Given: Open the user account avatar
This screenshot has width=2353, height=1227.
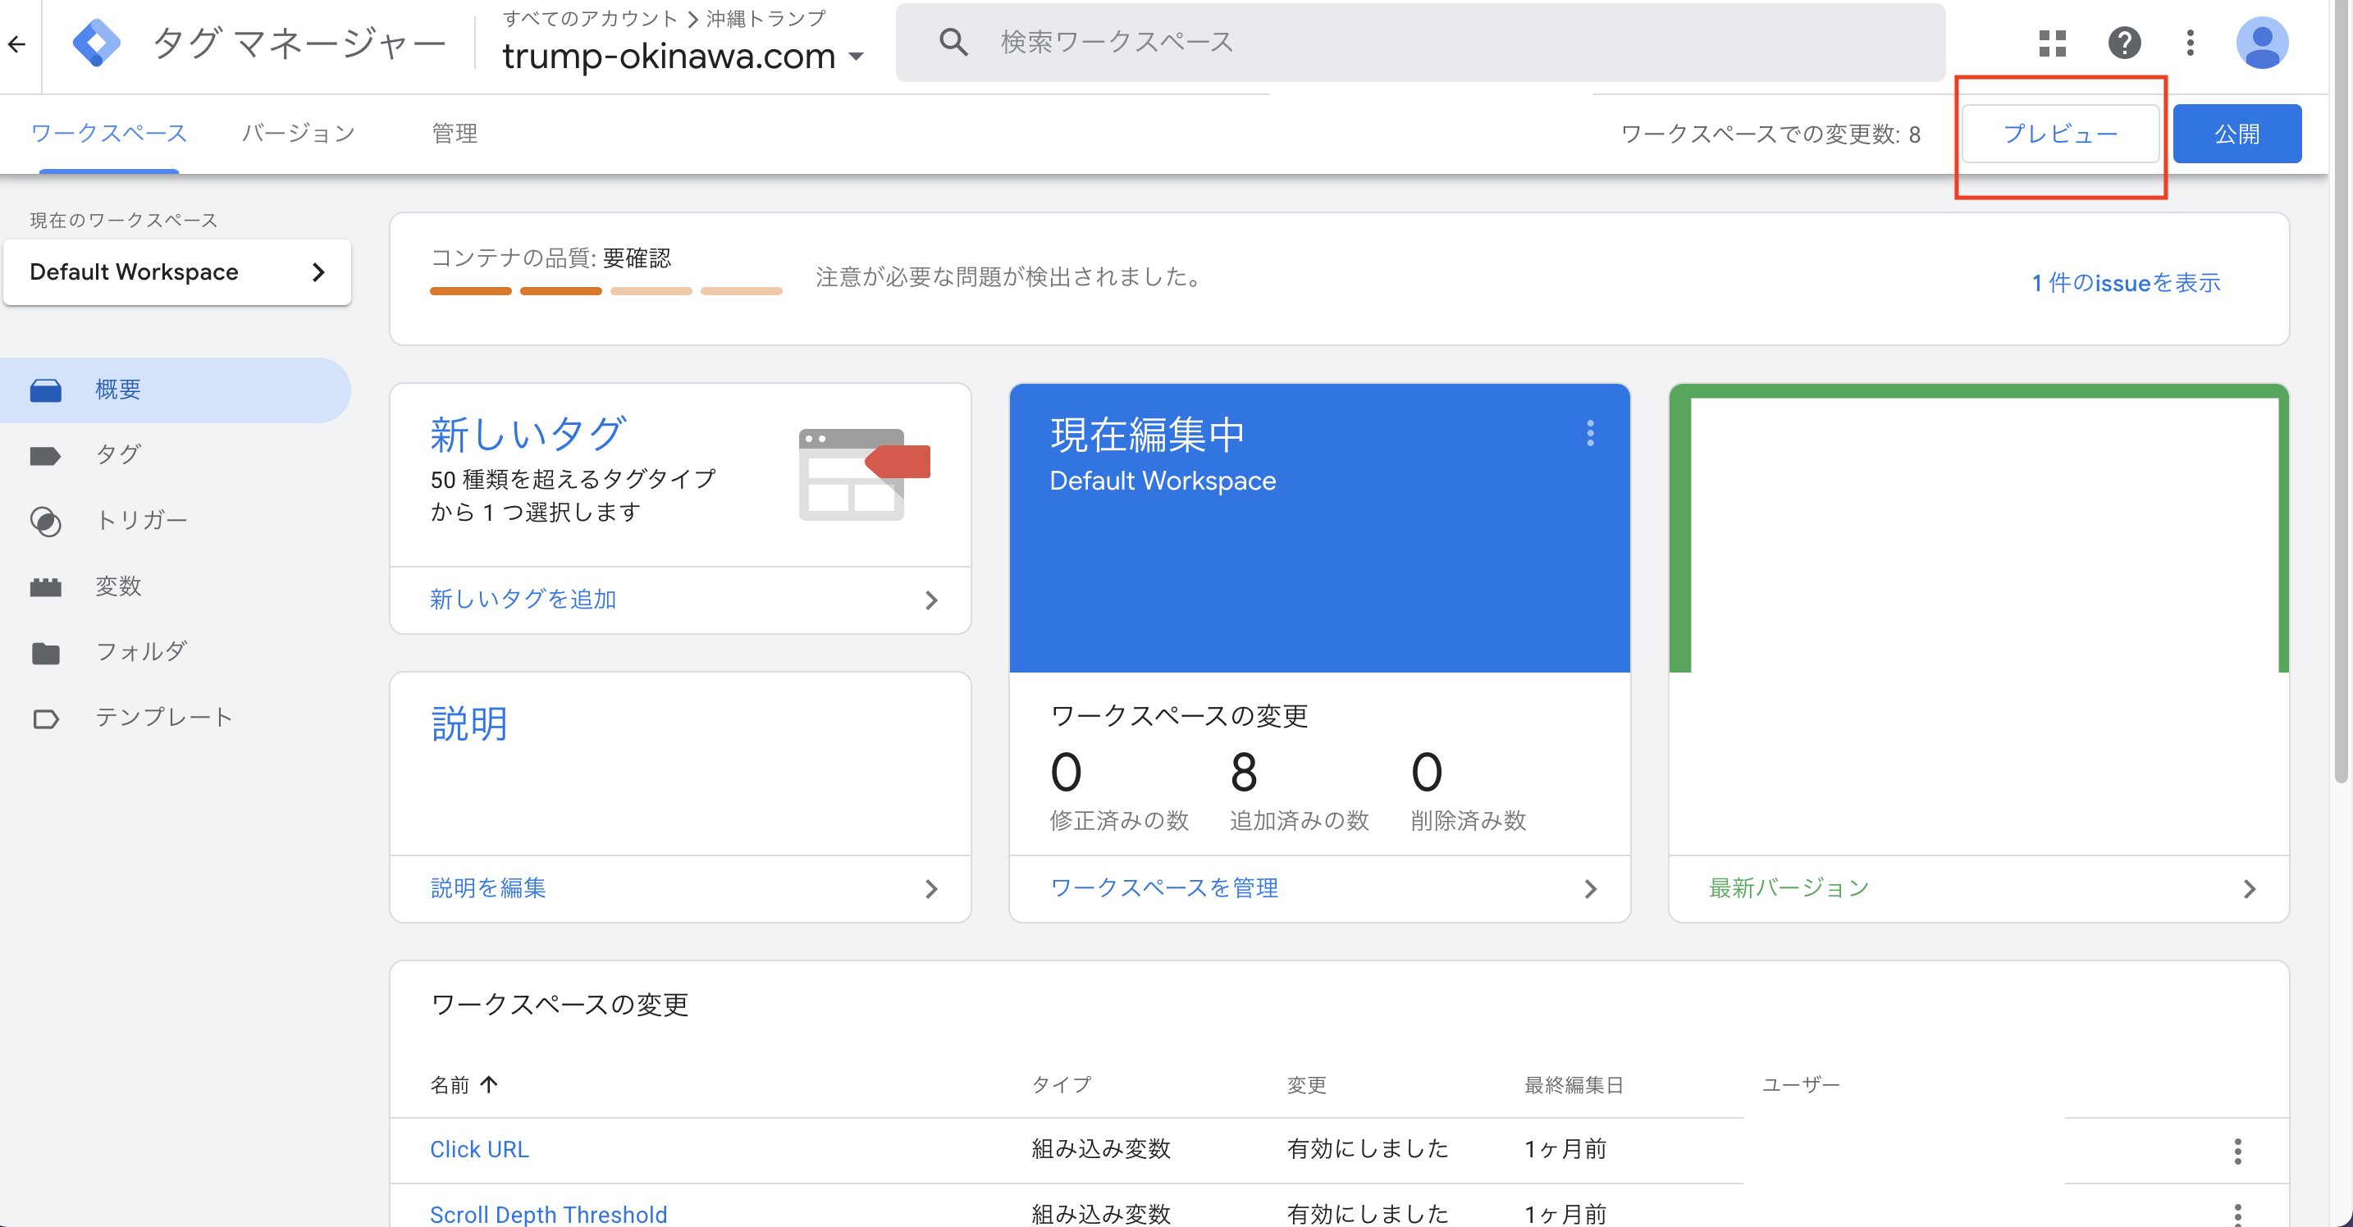Looking at the screenshot, I should [2261, 42].
